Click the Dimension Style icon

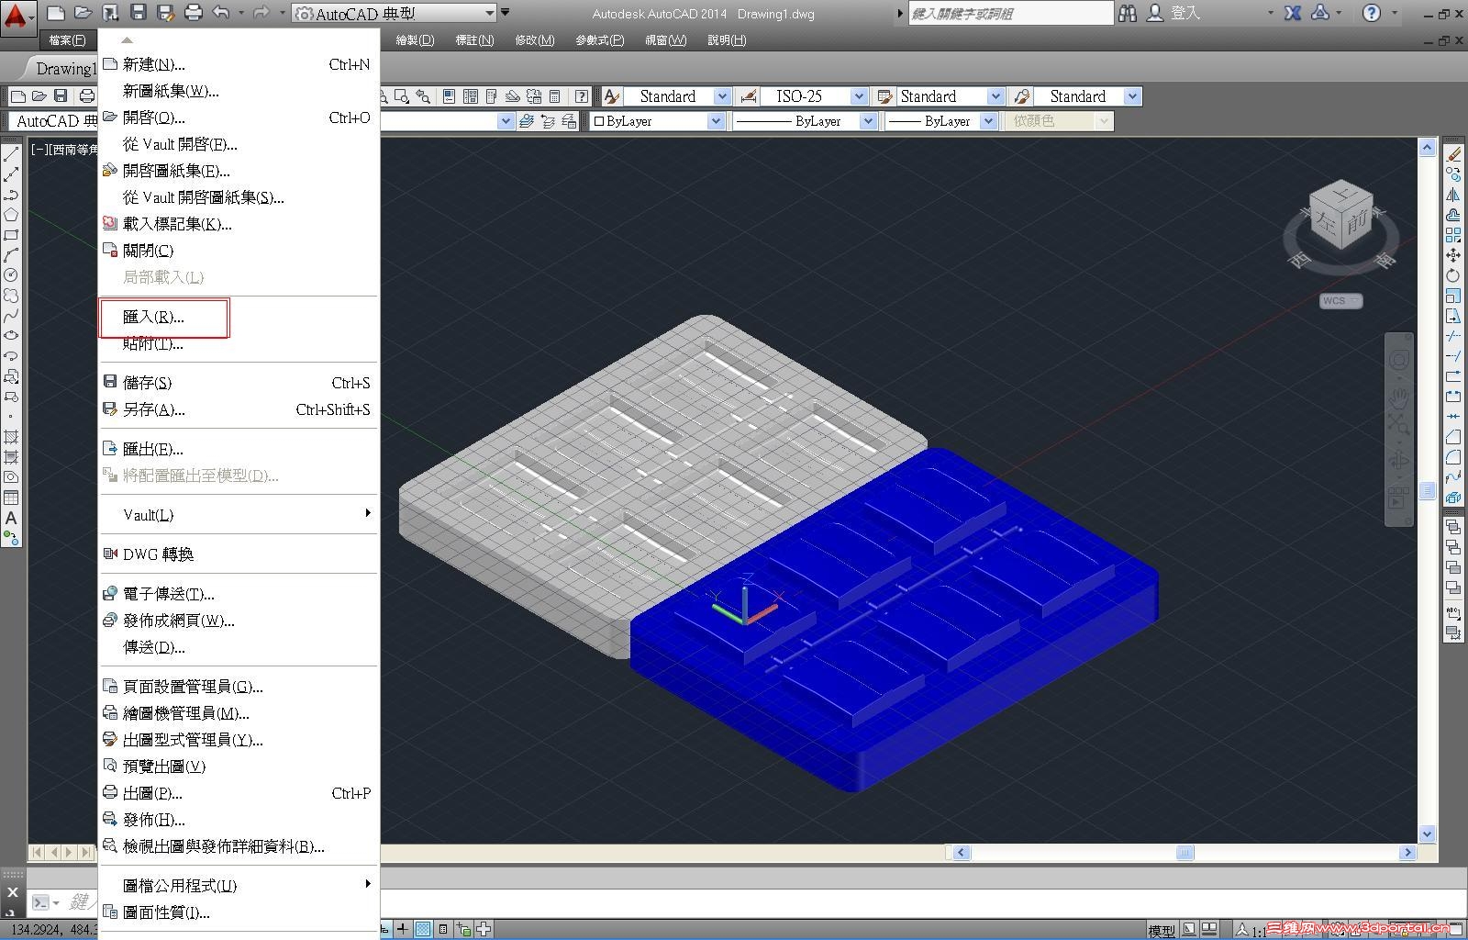click(x=749, y=96)
